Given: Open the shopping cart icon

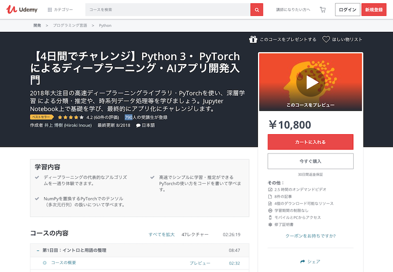Looking at the screenshot, I should click(x=323, y=9).
